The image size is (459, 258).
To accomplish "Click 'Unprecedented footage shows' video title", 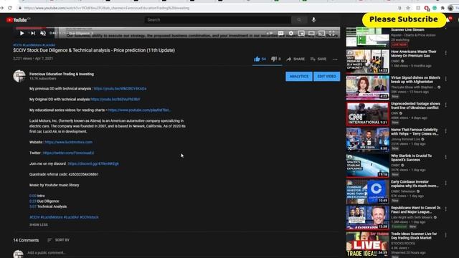I will coord(415,105).
